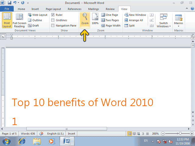Image resolution: width=195 pixels, height=146 pixels.
Task: Click Full Screen Reading status bar icon
Action: tap(134, 134)
